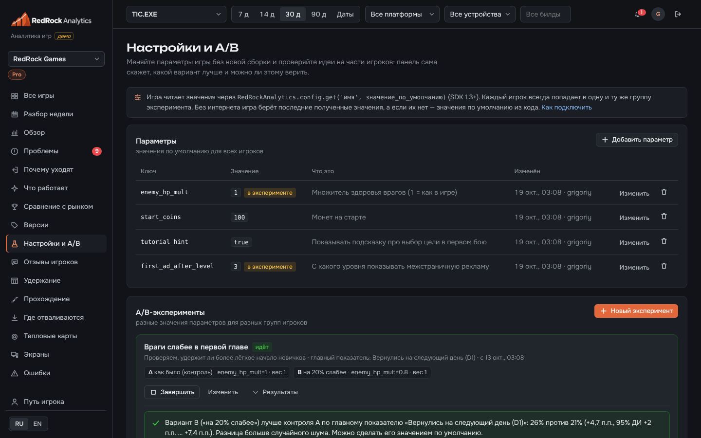Click the Прохождение steps icon

pos(15,299)
